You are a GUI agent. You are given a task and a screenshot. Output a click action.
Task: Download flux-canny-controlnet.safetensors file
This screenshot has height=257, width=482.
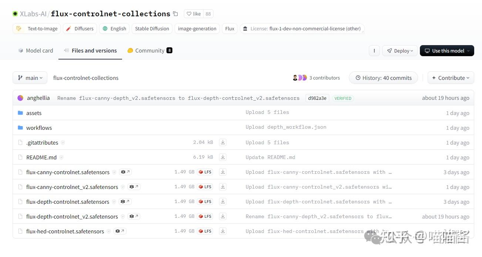click(x=223, y=172)
